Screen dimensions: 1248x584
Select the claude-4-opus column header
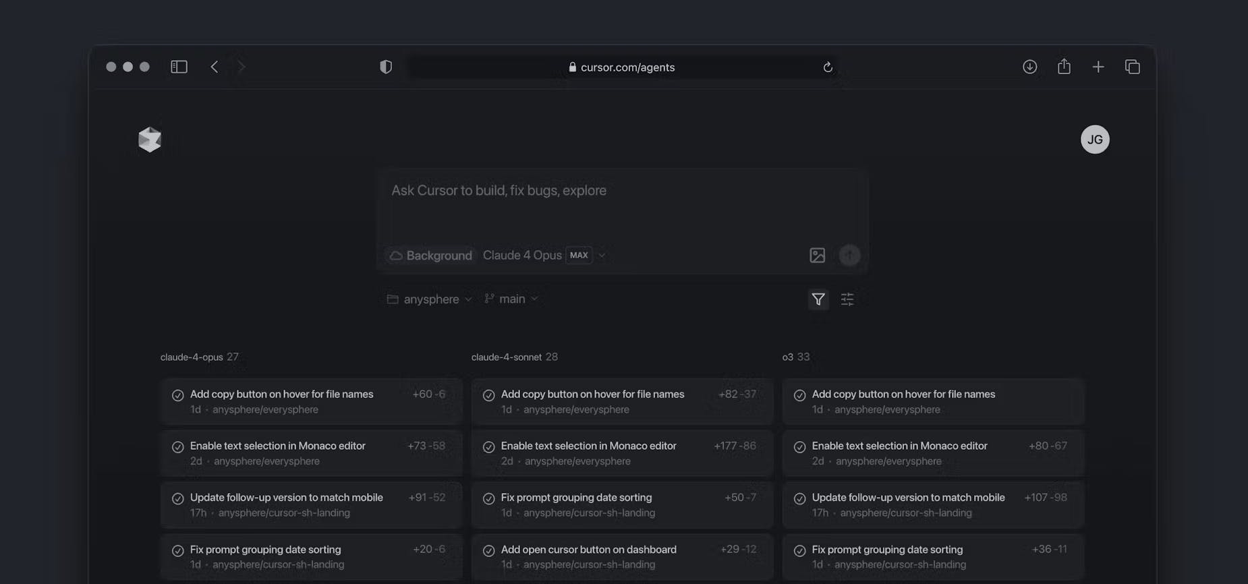click(x=199, y=357)
